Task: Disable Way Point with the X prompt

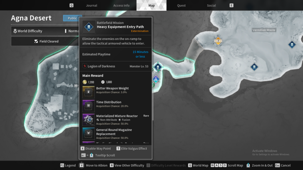Action: point(96,148)
